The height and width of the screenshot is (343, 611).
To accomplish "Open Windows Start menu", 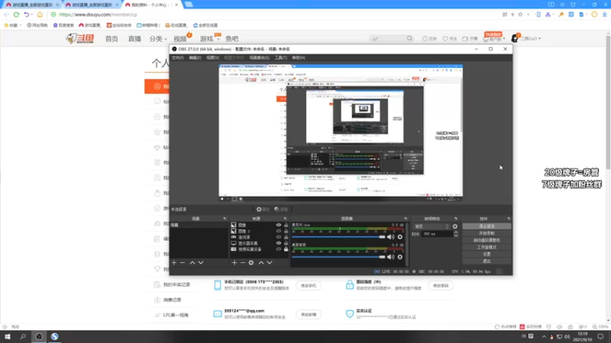I will pos(8,336).
